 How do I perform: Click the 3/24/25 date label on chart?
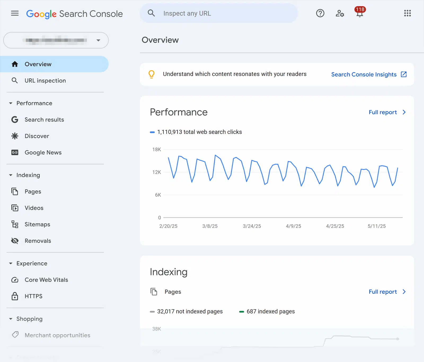tap(252, 226)
